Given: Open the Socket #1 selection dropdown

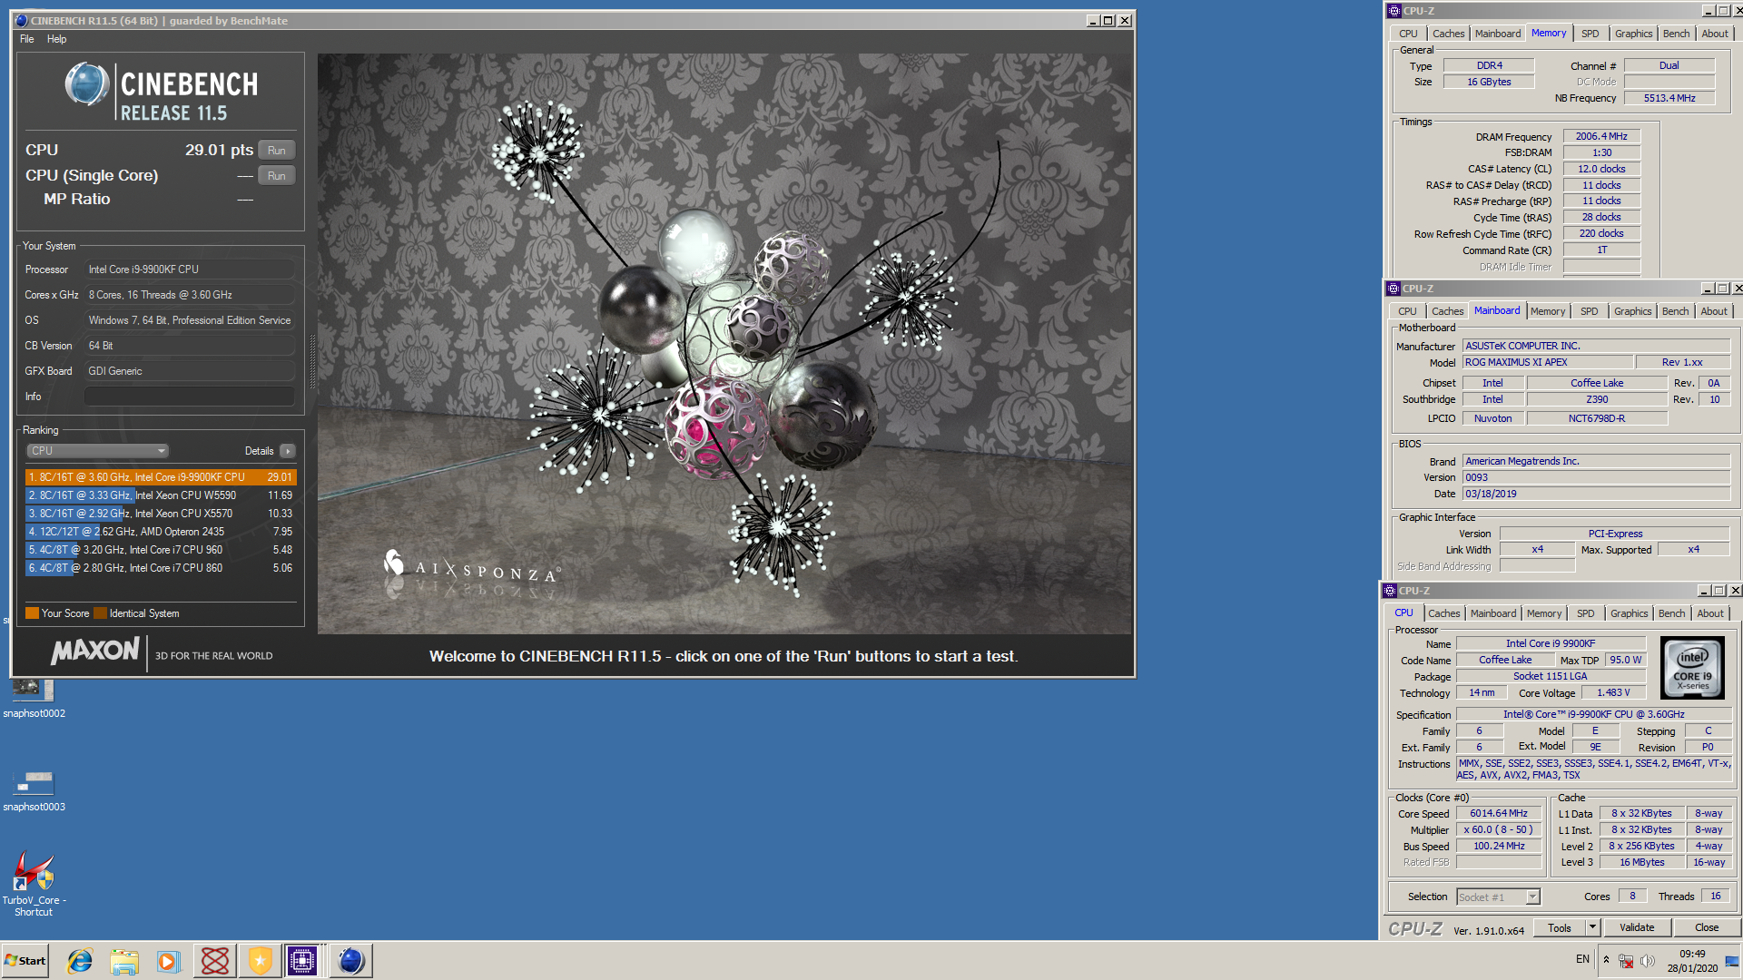Looking at the screenshot, I should (1499, 897).
